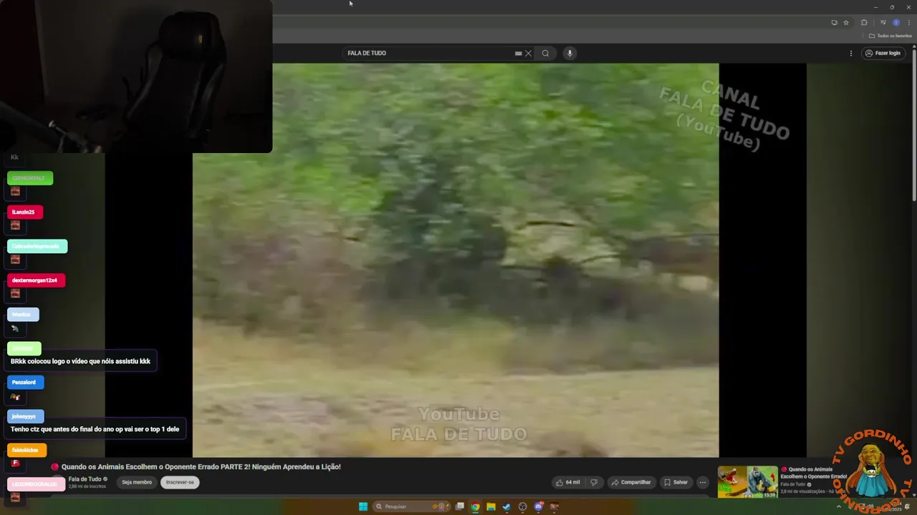The image size is (917, 515).
Task: Open File Explorer from the taskbar
Action: (491, 506)
